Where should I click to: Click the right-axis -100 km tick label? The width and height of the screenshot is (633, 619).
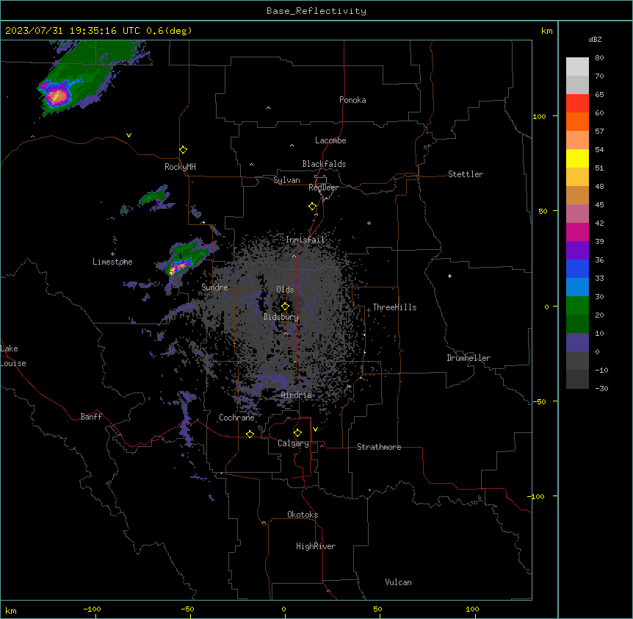click(x=536, y=496)
